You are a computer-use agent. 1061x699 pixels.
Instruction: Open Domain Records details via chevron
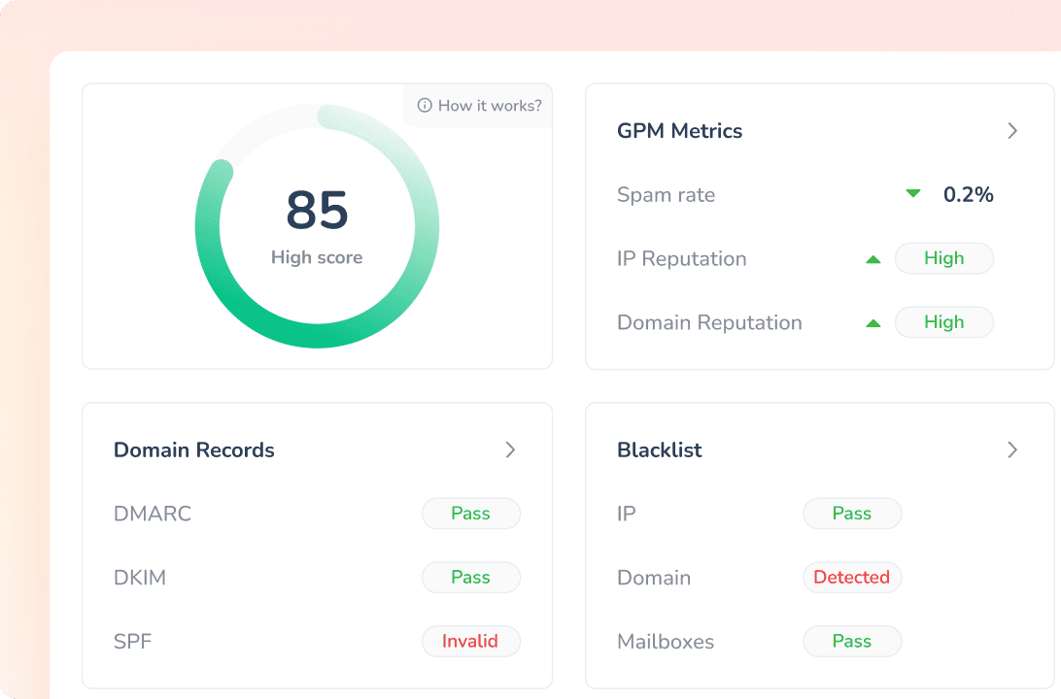(x=510, y=449)
